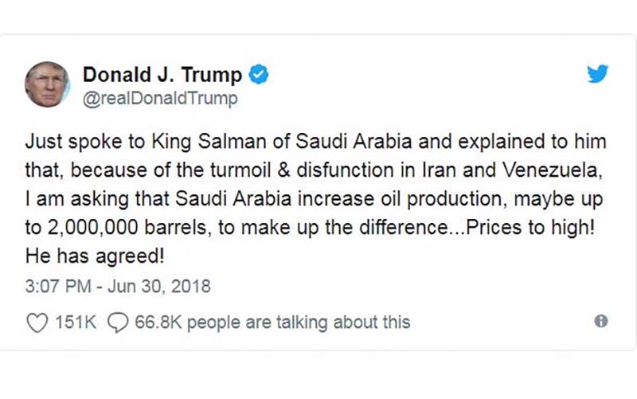
Task: Open the Donald J. Trump display name
Action: pyautogui.click(x=162, y=75)
